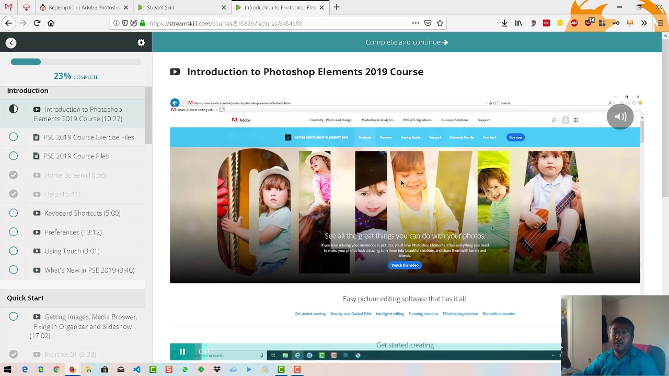Open WhatsApp from the taskbar
Screen dimensions: 669x376
pyautogui.click(x=184, y=369)
